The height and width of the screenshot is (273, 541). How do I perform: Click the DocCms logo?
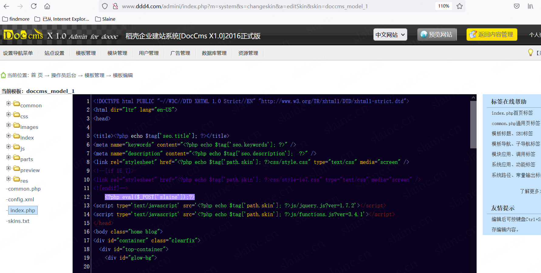(23, 35)
